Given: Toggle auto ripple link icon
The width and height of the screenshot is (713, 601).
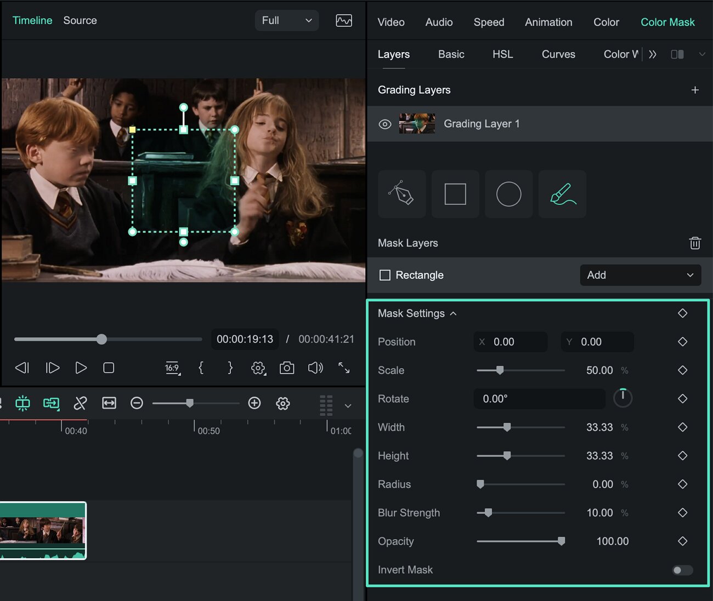Looking at the screenshot, I should [51, 404].
